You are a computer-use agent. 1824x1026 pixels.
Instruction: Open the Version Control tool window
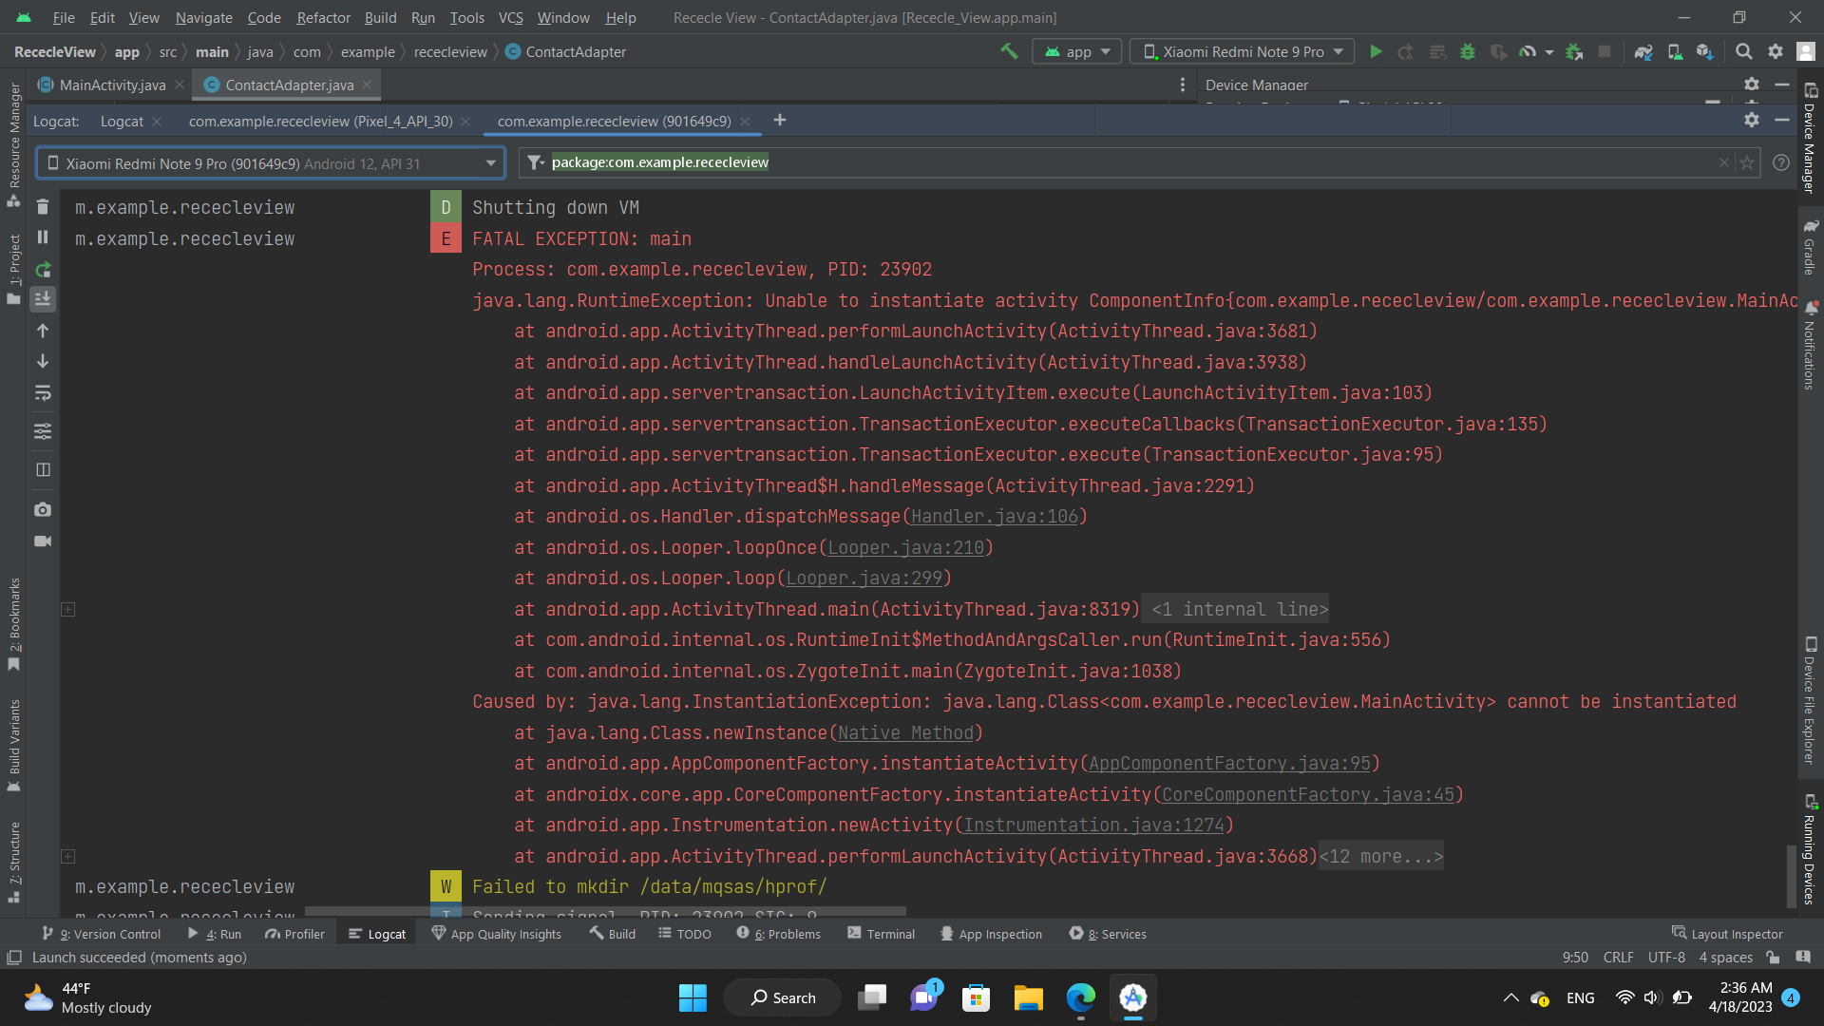pos(102,934)
